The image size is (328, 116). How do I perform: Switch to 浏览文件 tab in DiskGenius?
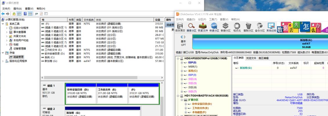251,58
